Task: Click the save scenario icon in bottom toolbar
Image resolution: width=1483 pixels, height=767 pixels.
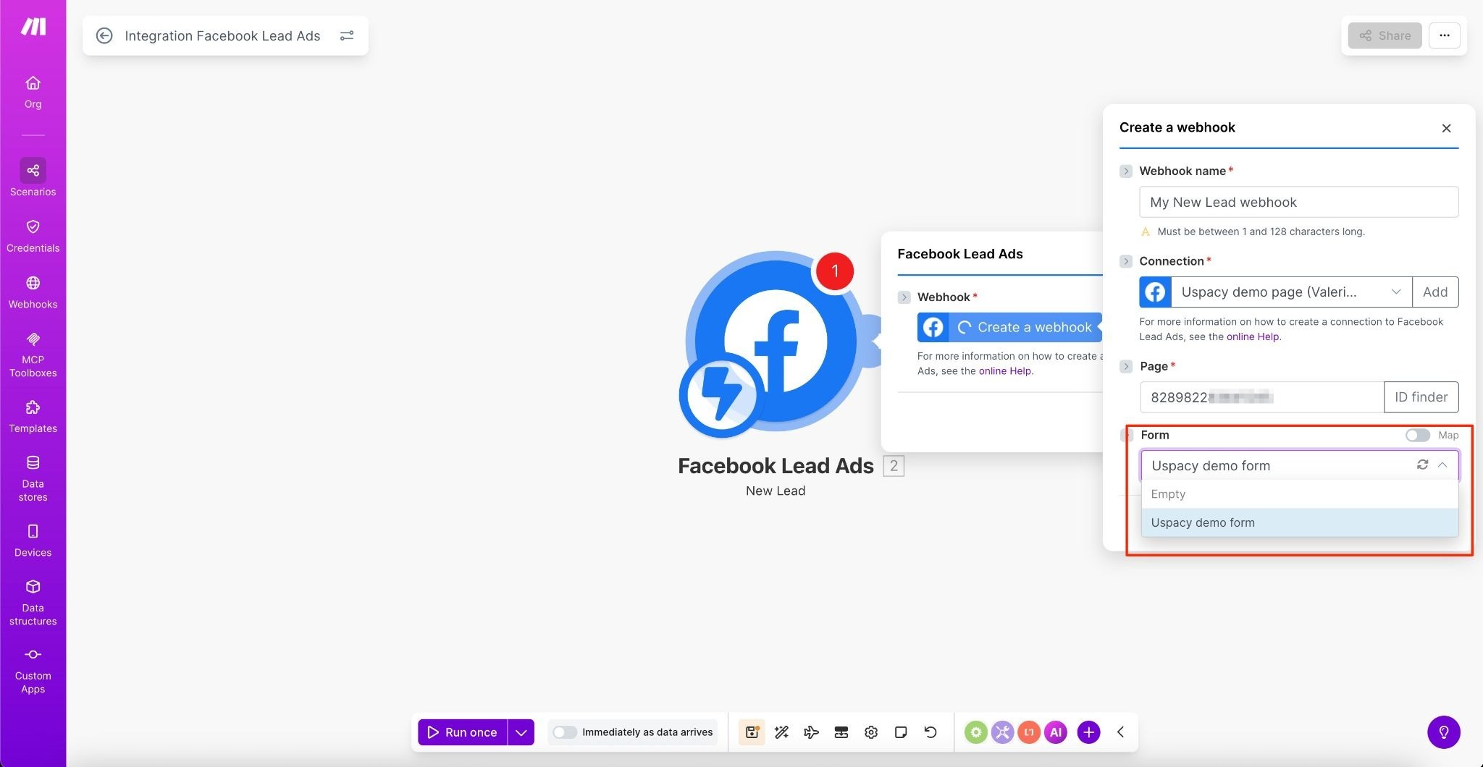Action: coord(752,732)
